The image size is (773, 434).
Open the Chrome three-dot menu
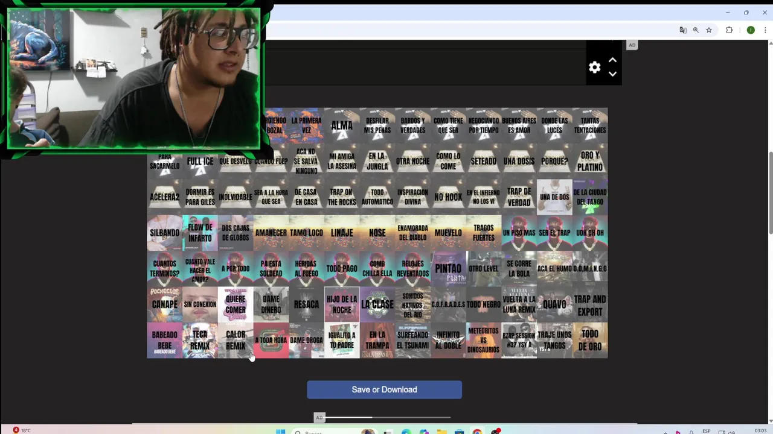pos(765,30)
